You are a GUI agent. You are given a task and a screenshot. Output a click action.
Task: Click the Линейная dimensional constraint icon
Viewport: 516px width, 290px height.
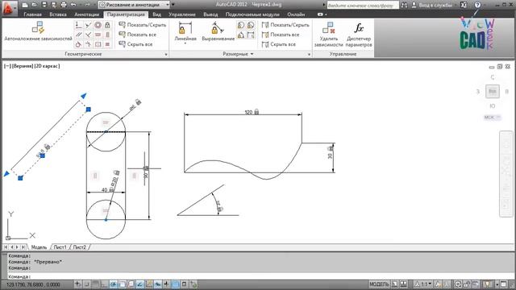pyautogui.click(x=185, y=28)
